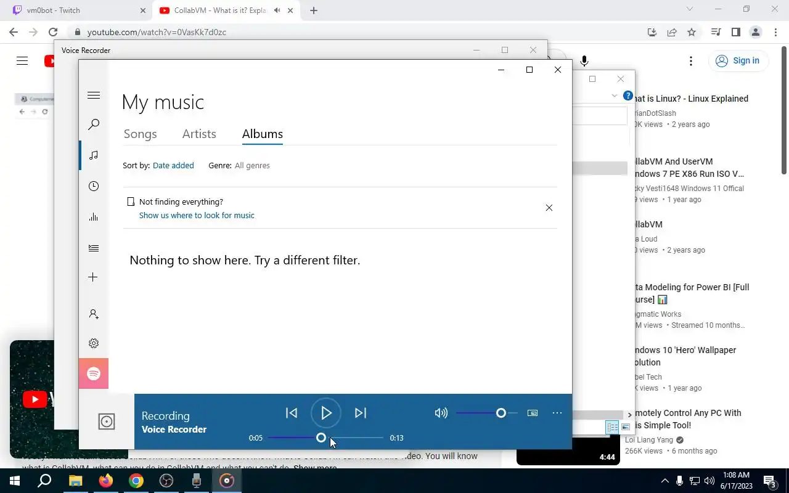Switch to Voice Recorder on taskbar

[197, 481]
